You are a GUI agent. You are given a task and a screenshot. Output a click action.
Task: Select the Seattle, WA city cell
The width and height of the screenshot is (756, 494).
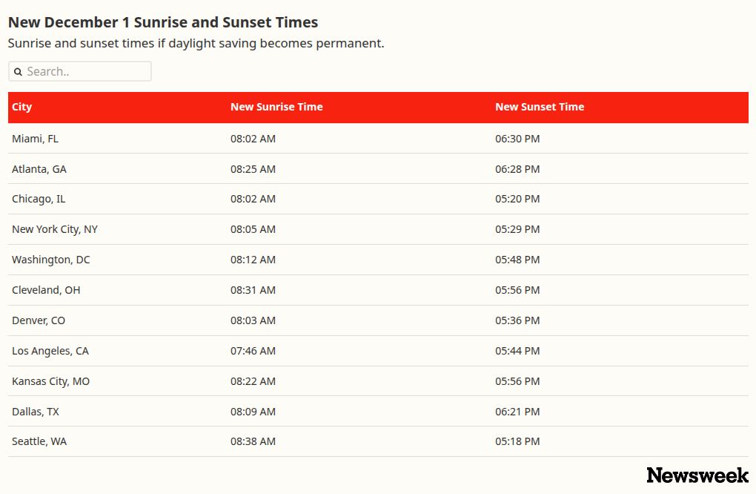[x=39, y=441]
